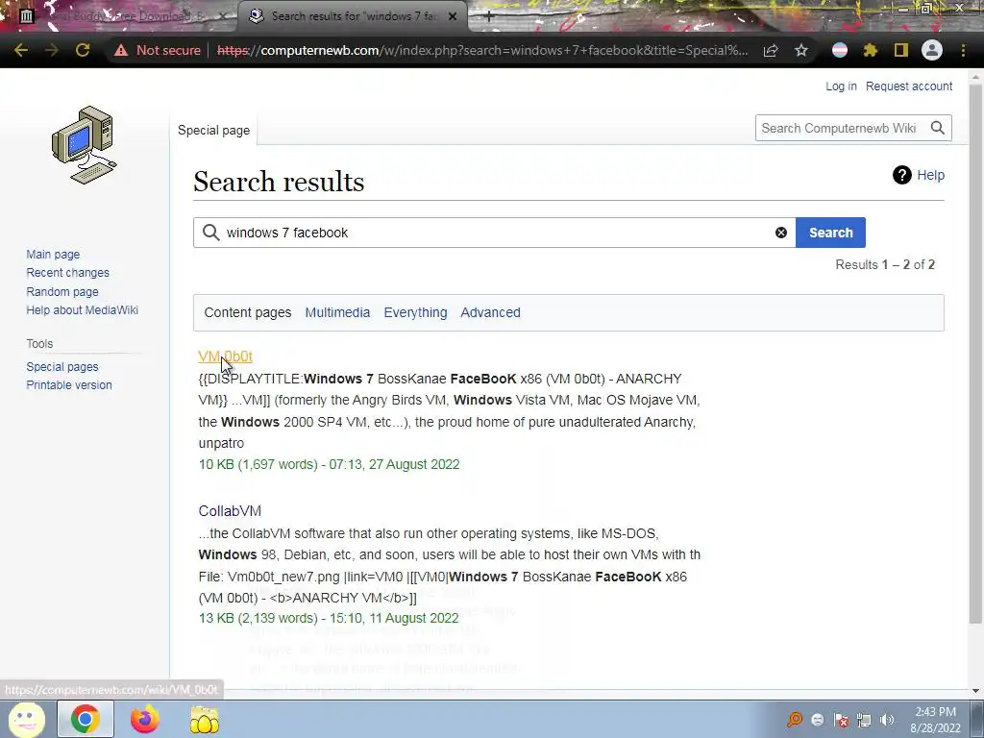Click the Computernewb Wiki computer logo
This screenshot has width=984, height=738.
pos(85,145)
